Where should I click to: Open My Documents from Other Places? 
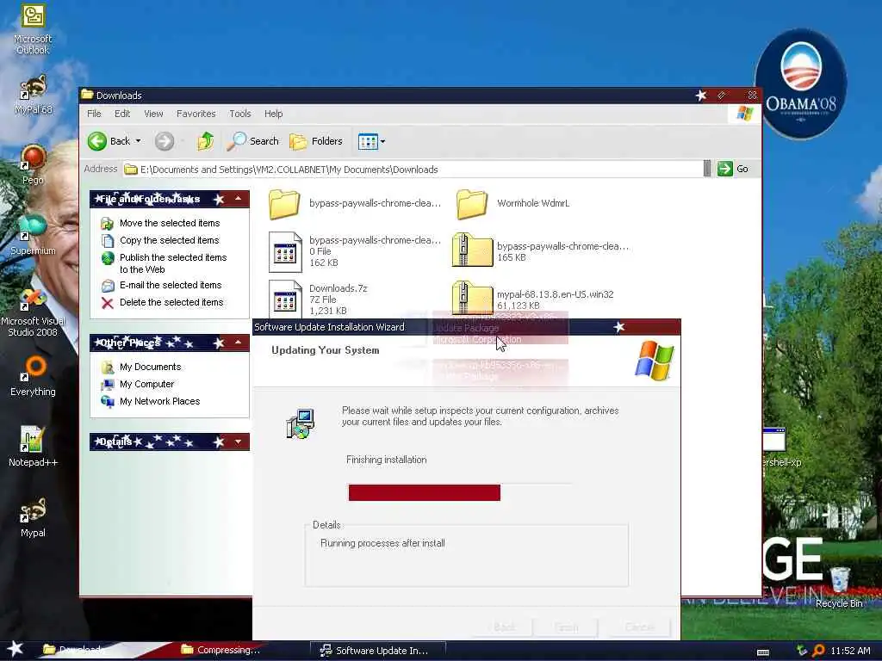(150, 367)
